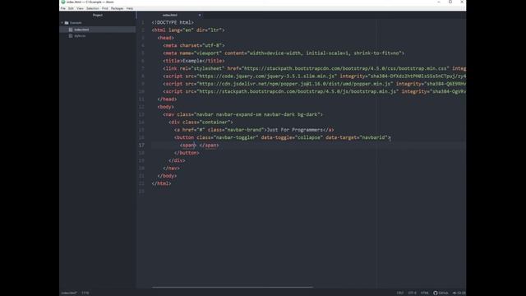Click the index.html file name in status bar

pyautogui.click(x=69, y=293)
